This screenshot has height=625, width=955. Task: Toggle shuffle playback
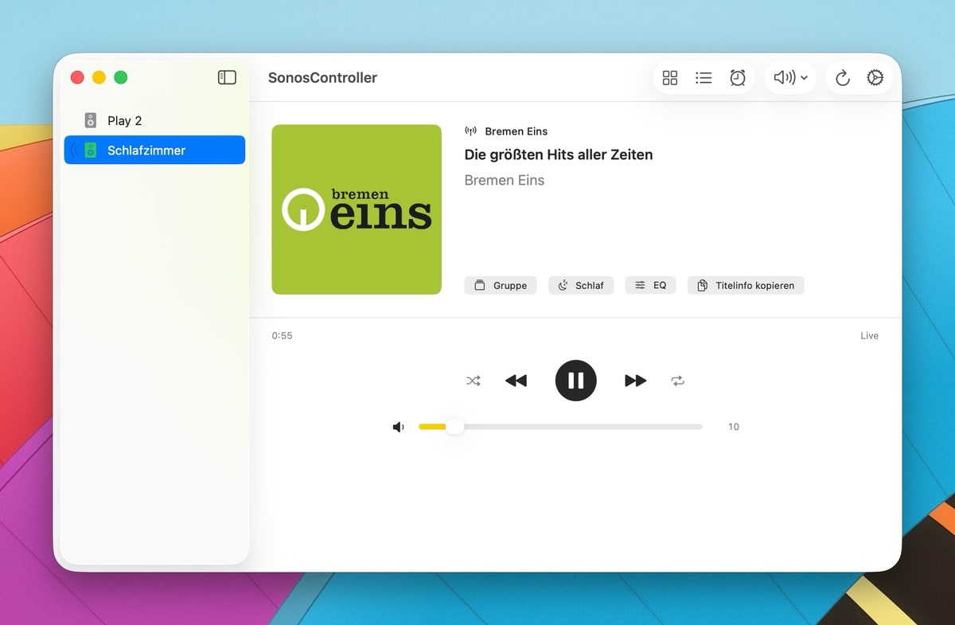tap(474, 381)
